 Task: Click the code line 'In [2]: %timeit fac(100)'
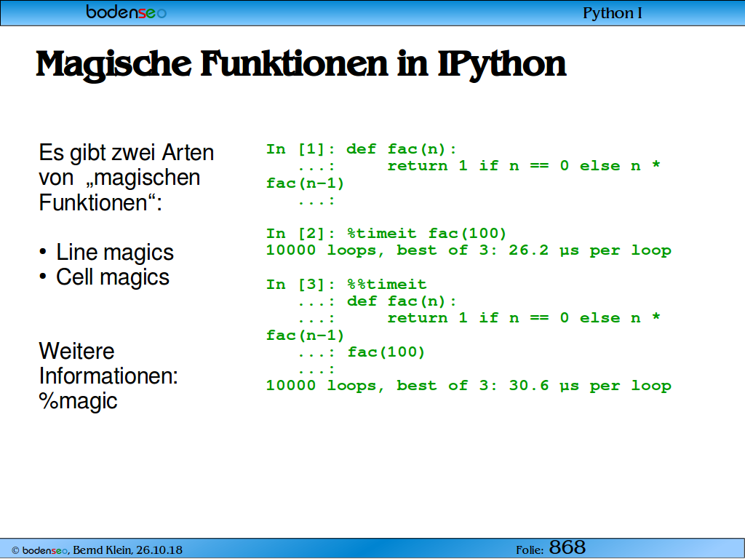click(x=386, y=234)
